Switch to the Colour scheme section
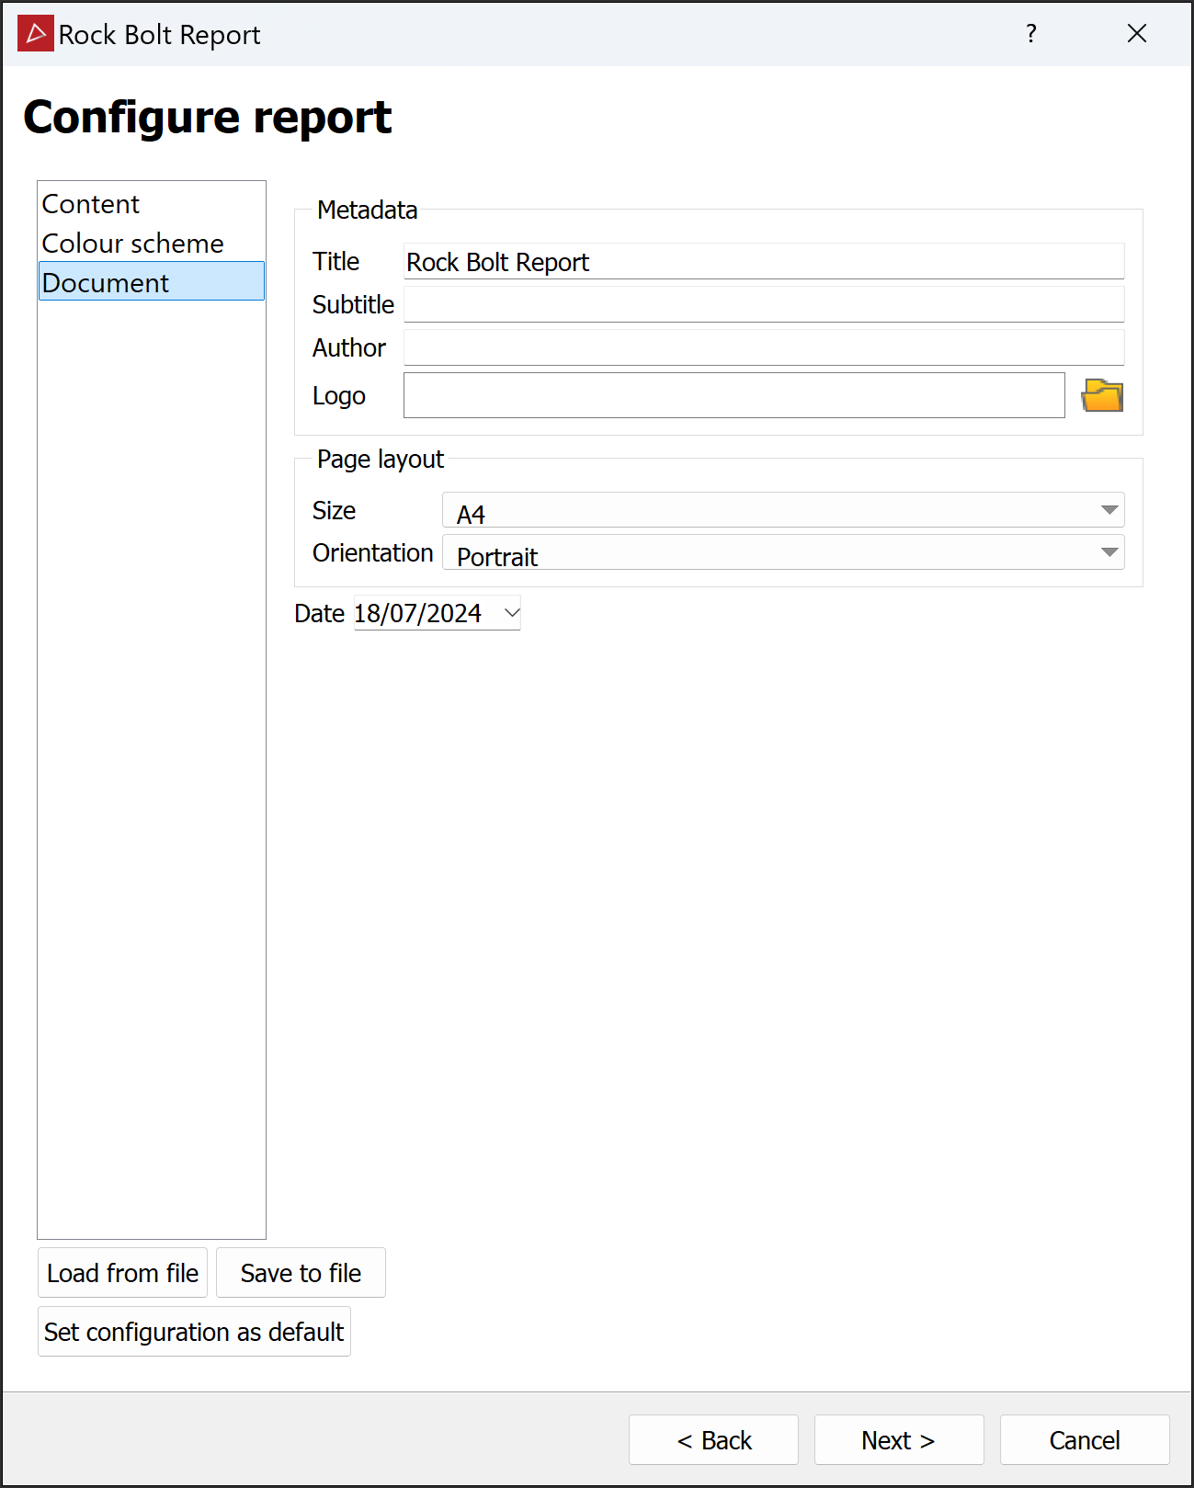Screen dimensions: 1194x1488 [x=133, y=244]
